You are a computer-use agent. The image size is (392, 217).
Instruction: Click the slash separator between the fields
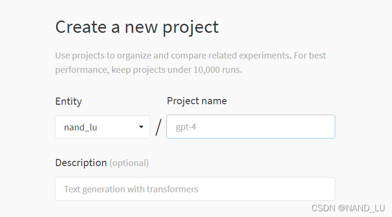coord(158,127)
